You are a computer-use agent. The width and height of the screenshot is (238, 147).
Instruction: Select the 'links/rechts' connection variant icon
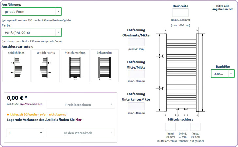[x=104, y=67]
